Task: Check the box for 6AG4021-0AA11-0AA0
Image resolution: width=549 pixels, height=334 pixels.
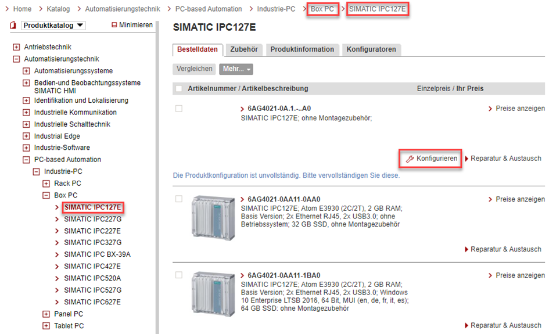Action: click(179, 199)
